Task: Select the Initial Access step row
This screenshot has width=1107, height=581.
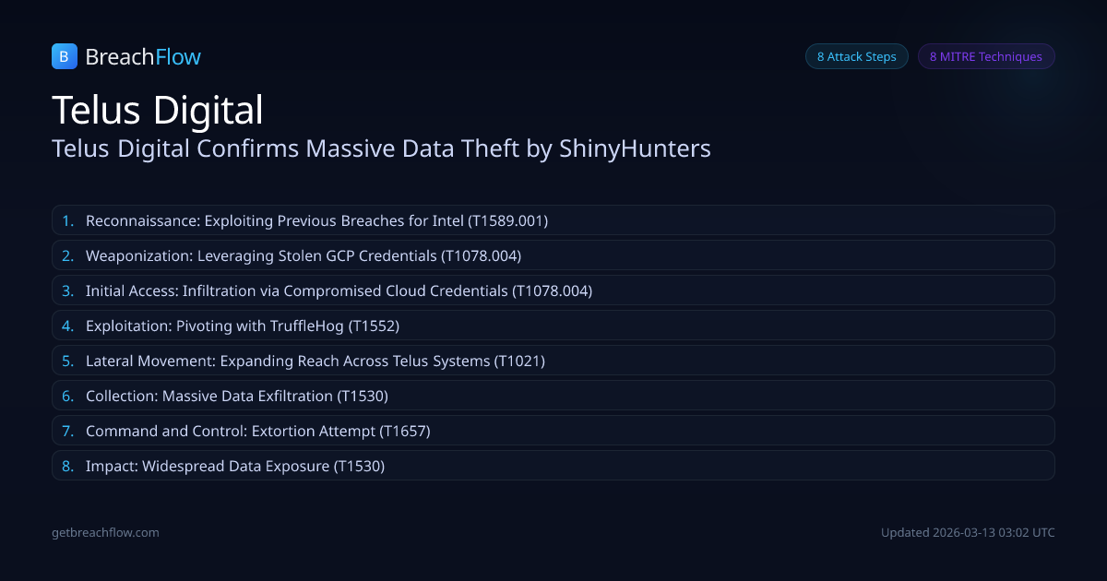Action: click(553, 290)
